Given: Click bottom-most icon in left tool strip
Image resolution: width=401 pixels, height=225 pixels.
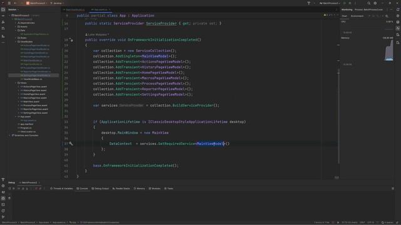Looking at the screenshot, I should click(x=3, y=217).
